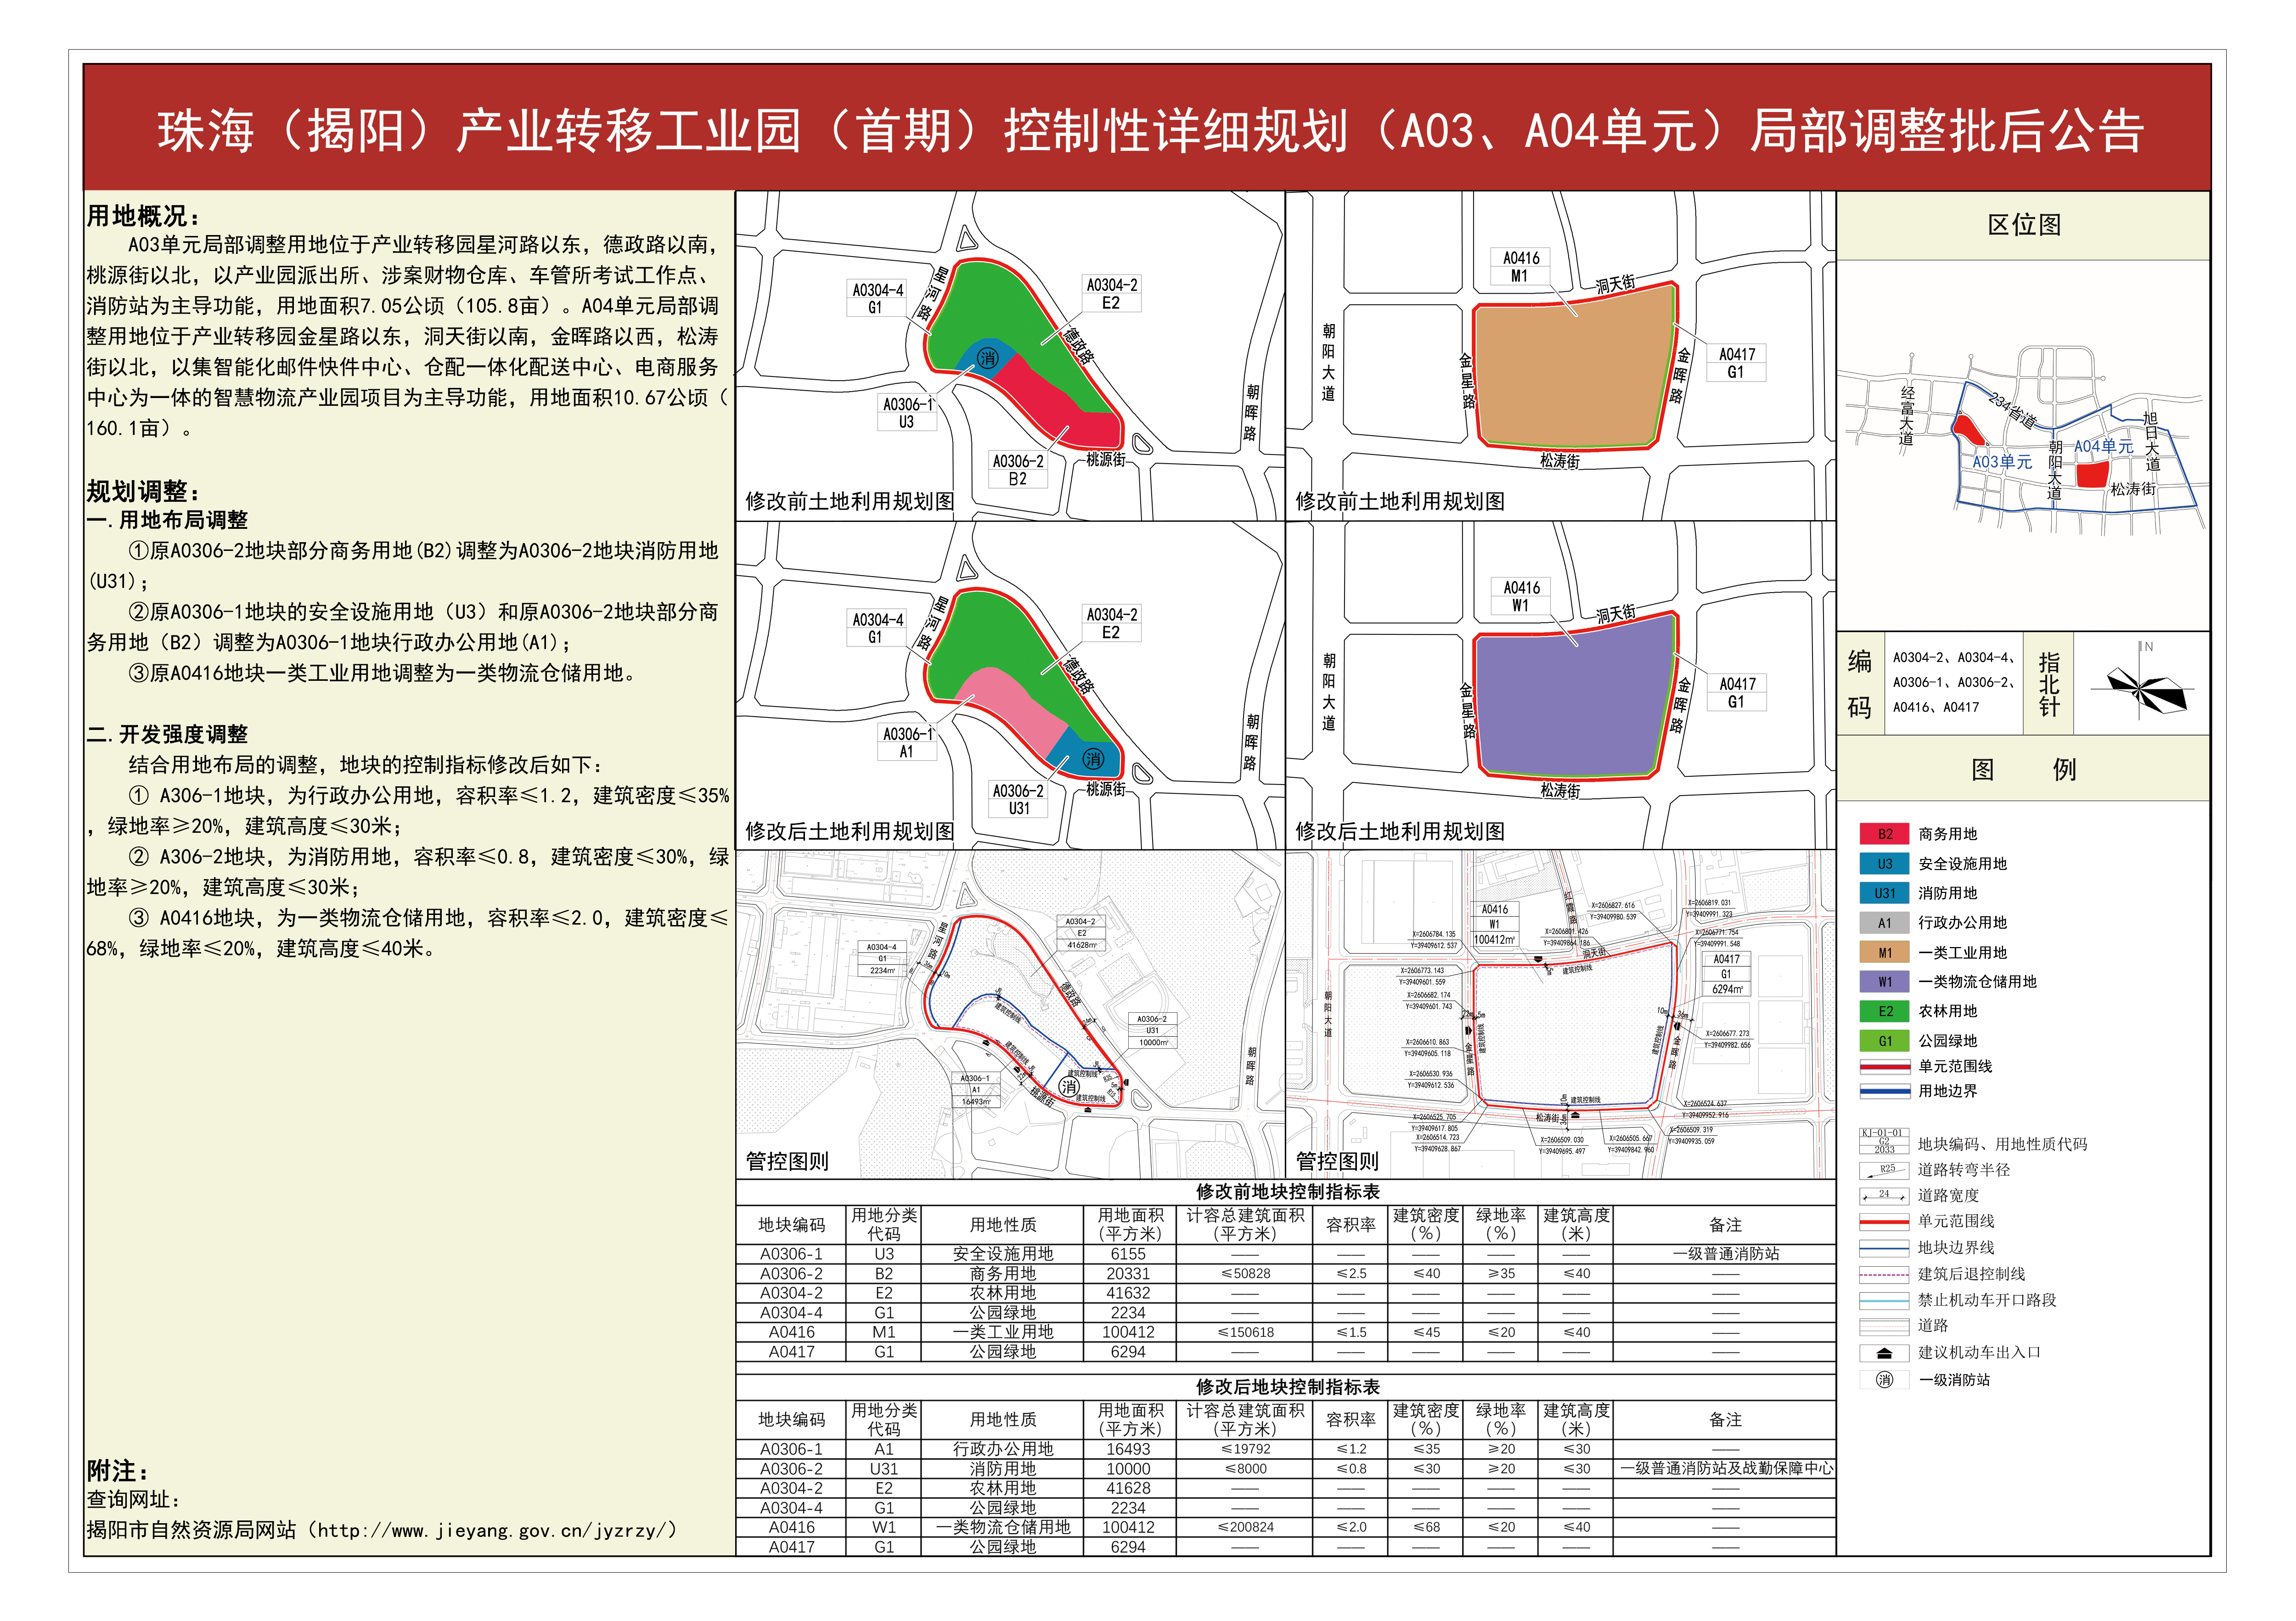
Task: Click the ≤50828 cell in the 修改前 table
Action: tap(1245, 1274)
